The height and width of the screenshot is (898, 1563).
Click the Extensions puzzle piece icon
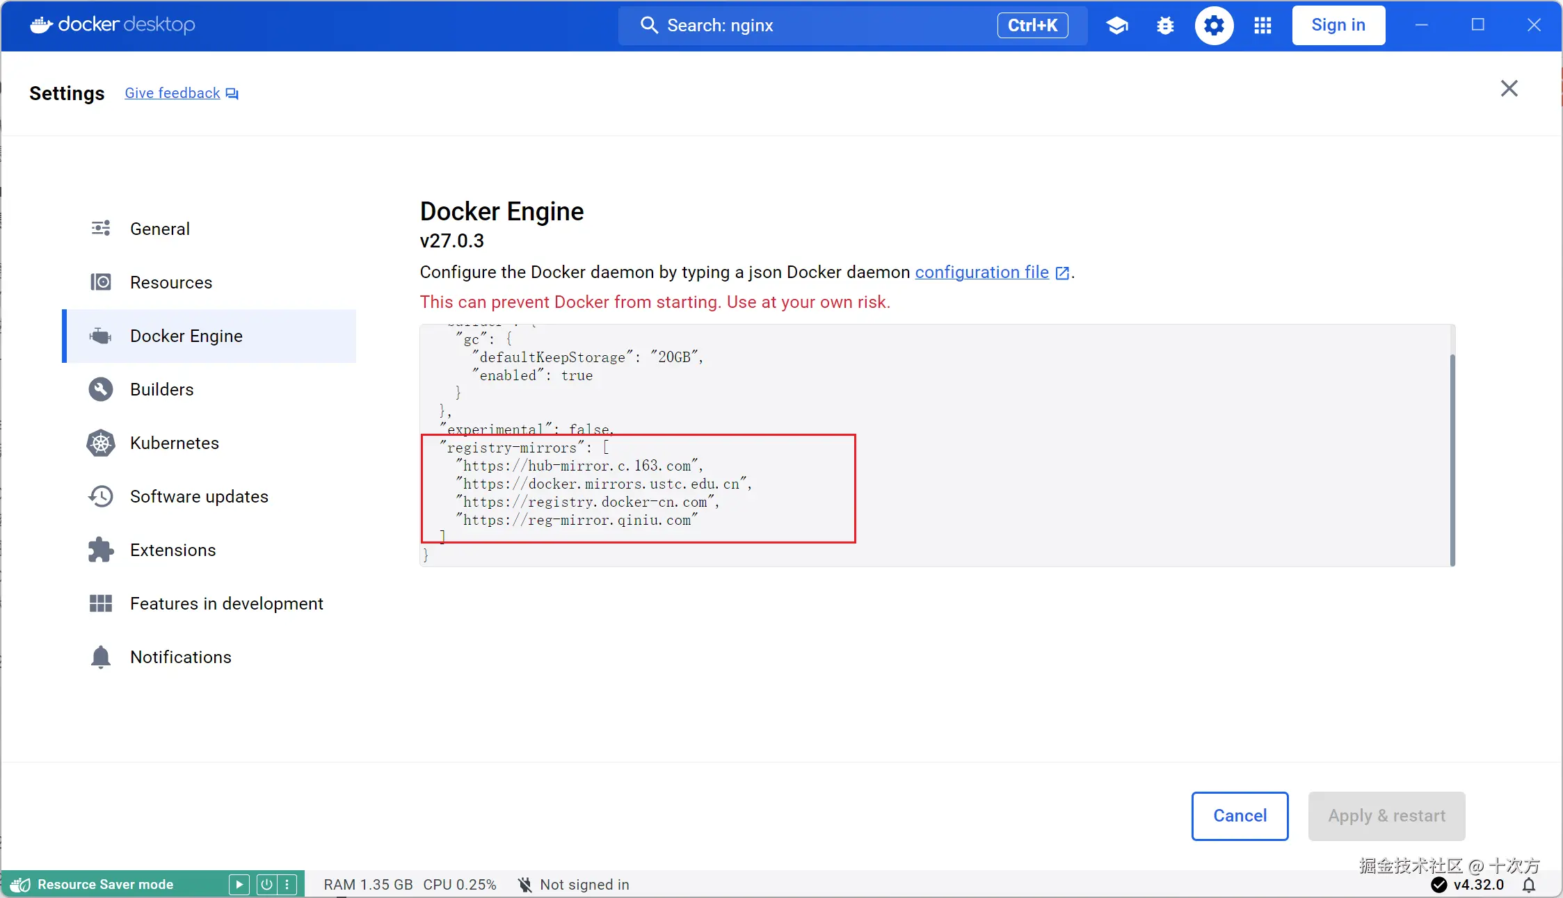(101, 550)
